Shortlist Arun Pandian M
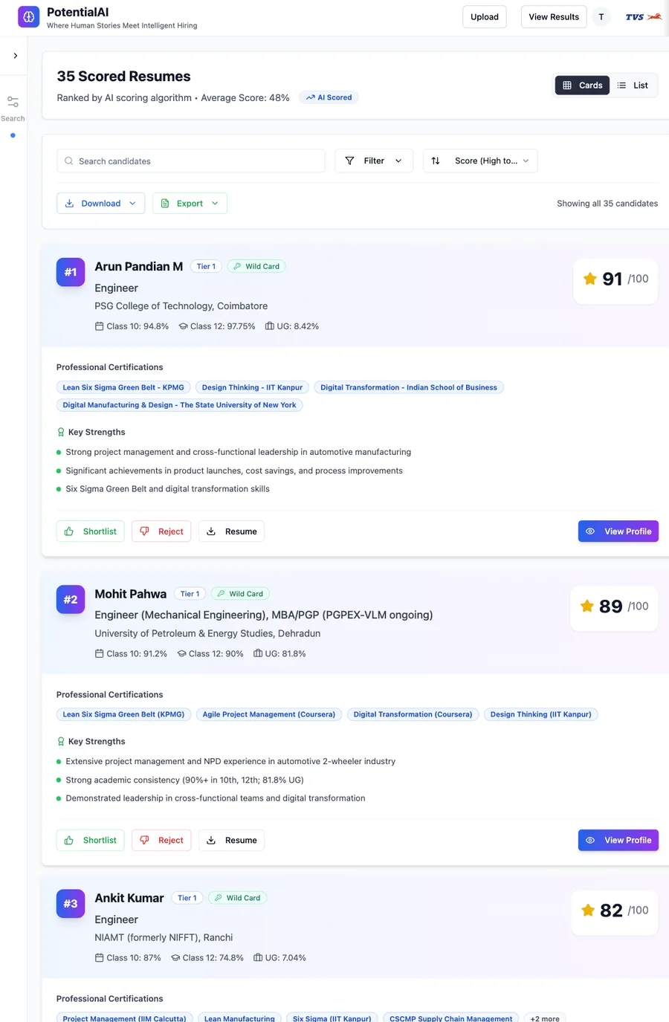669x1022 pixels. tap(91, 531)
